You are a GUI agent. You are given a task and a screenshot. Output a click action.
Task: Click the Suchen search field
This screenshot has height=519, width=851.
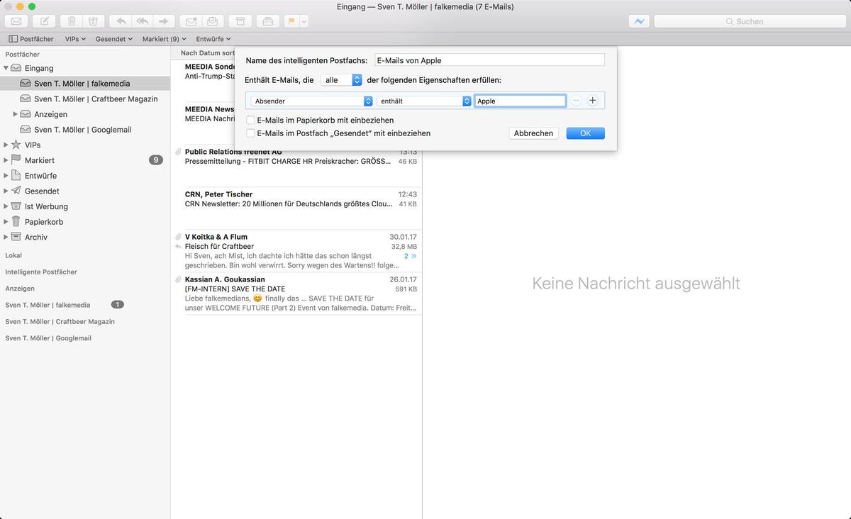749,21
